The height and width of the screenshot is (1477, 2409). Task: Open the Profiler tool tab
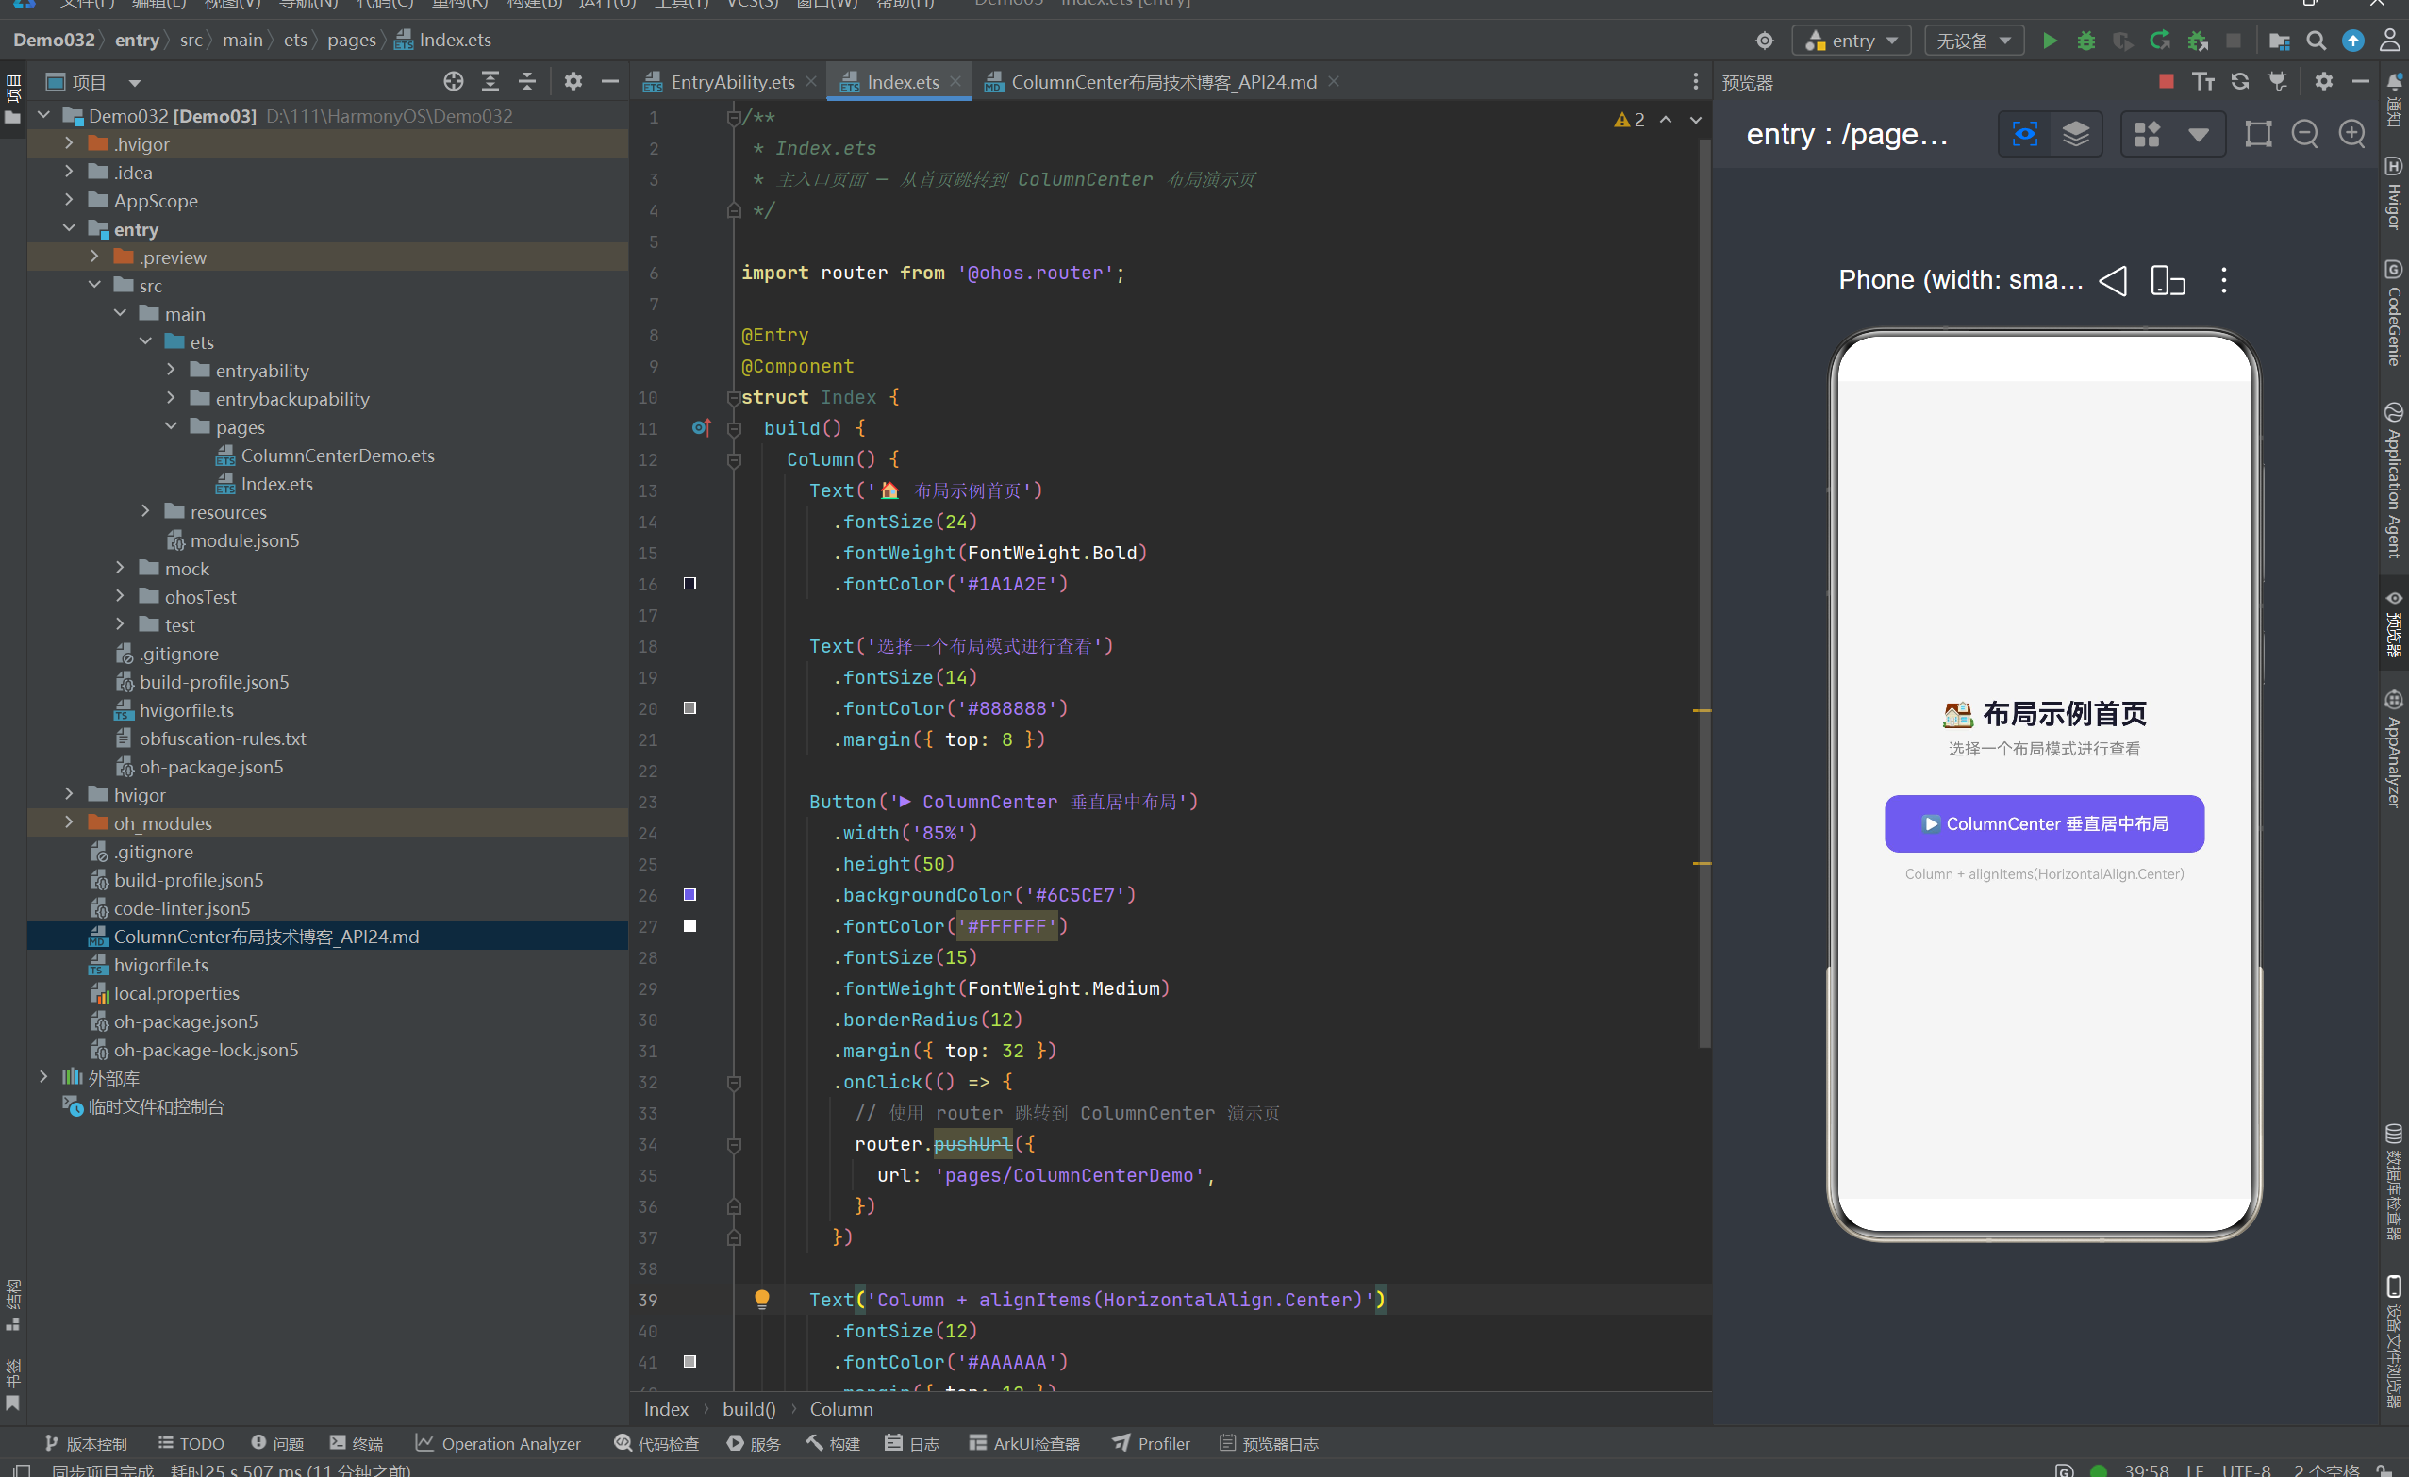1152,1443
